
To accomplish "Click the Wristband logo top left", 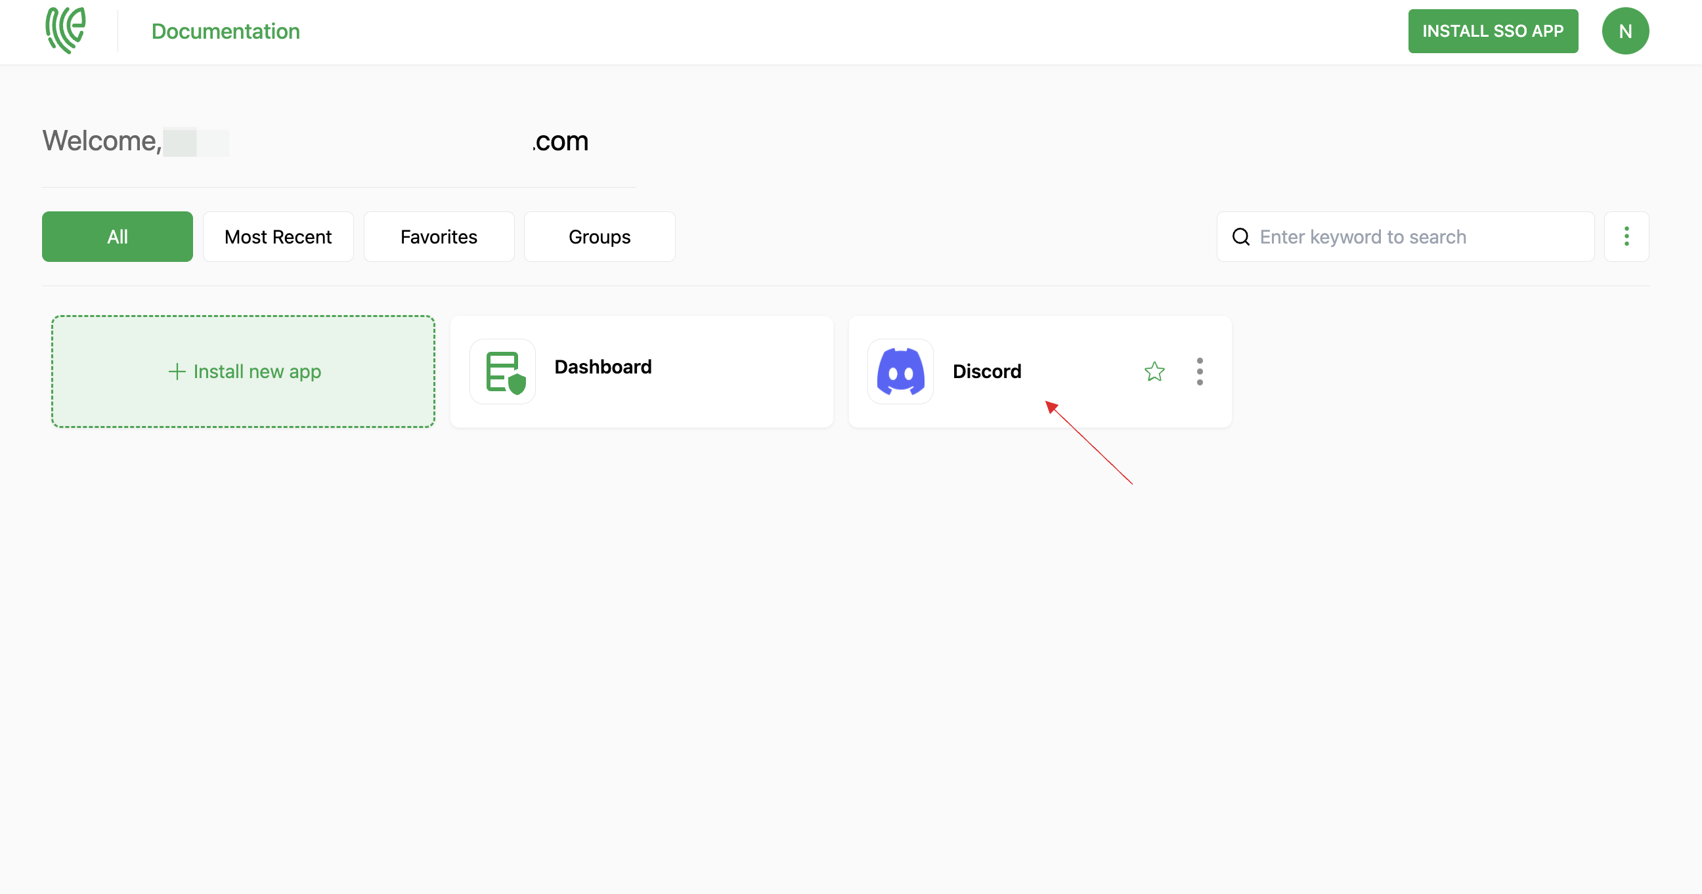I will [64, 30].
